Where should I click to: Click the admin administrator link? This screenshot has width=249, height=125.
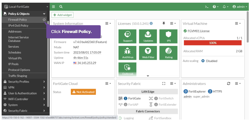coord(188,97)
